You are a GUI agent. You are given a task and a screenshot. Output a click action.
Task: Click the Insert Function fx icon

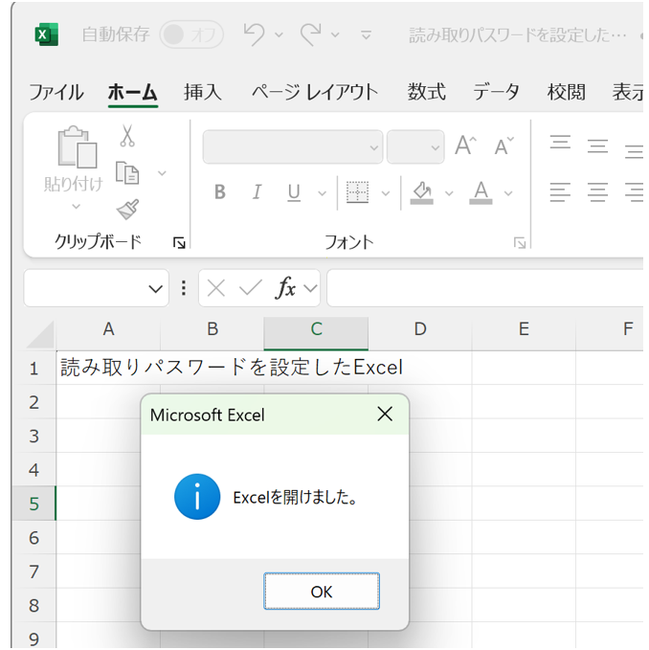285,287
